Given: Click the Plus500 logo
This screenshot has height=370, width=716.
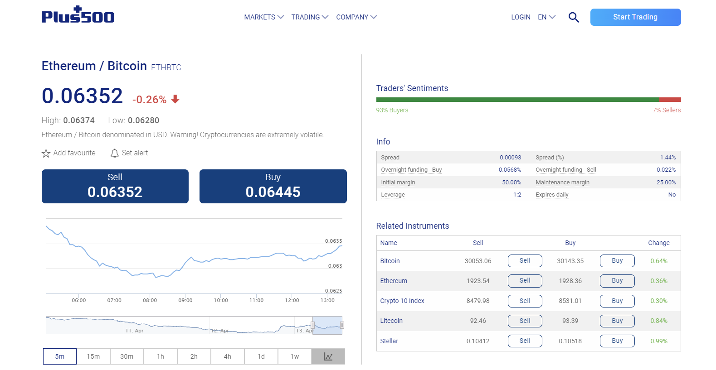Looking at the screenshot, I should 78,14.
